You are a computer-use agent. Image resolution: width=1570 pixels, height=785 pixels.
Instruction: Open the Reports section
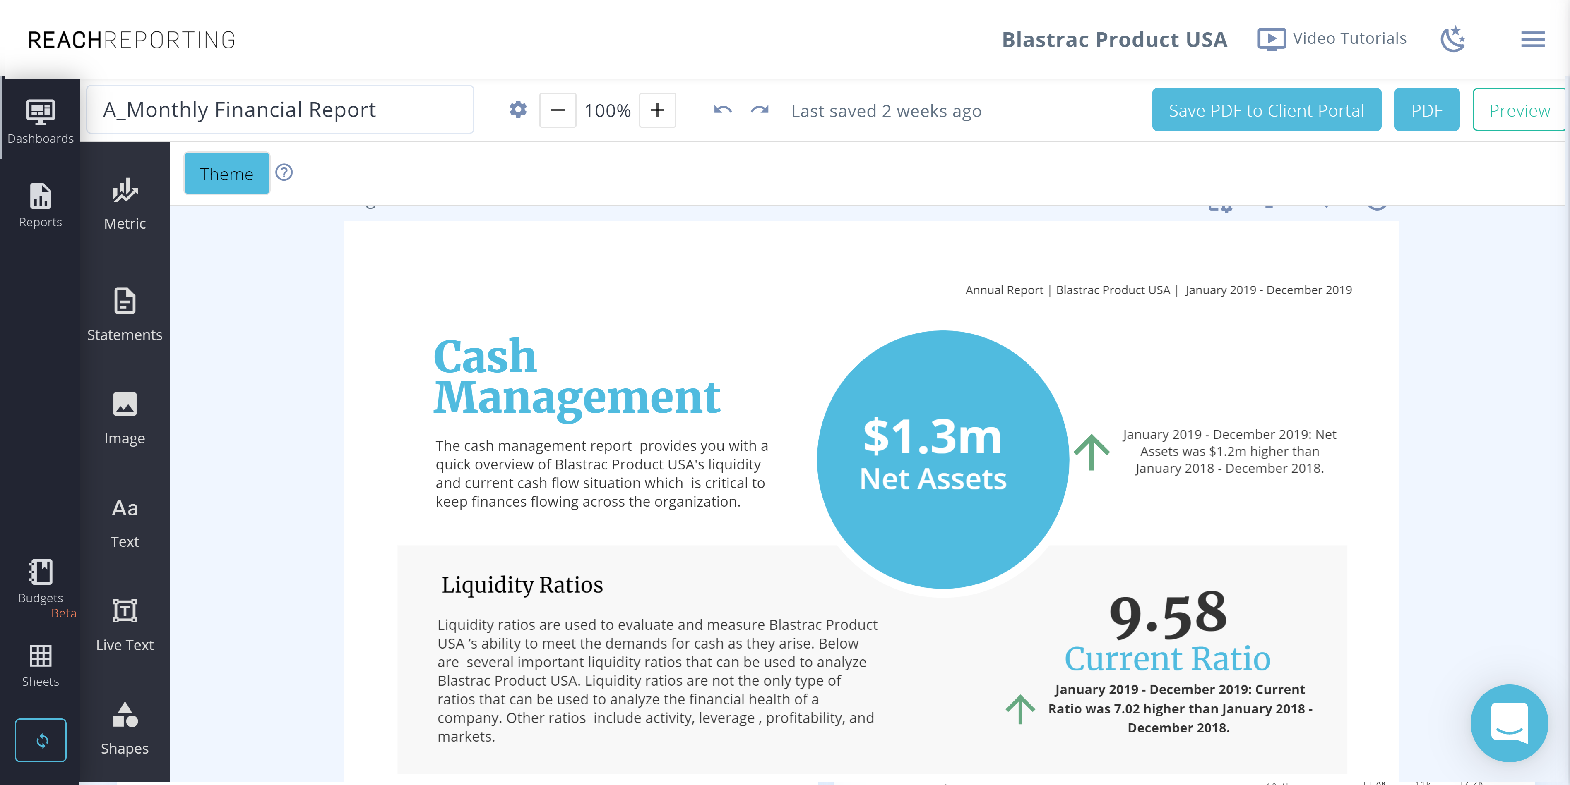(x=40, y=204)
